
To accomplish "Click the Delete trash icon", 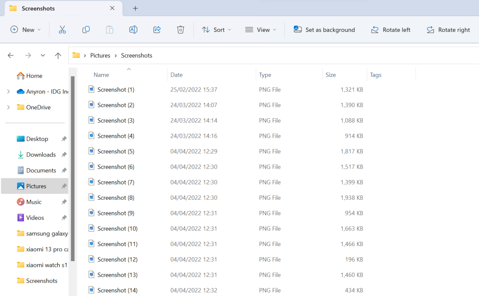I will coord(180,30).
